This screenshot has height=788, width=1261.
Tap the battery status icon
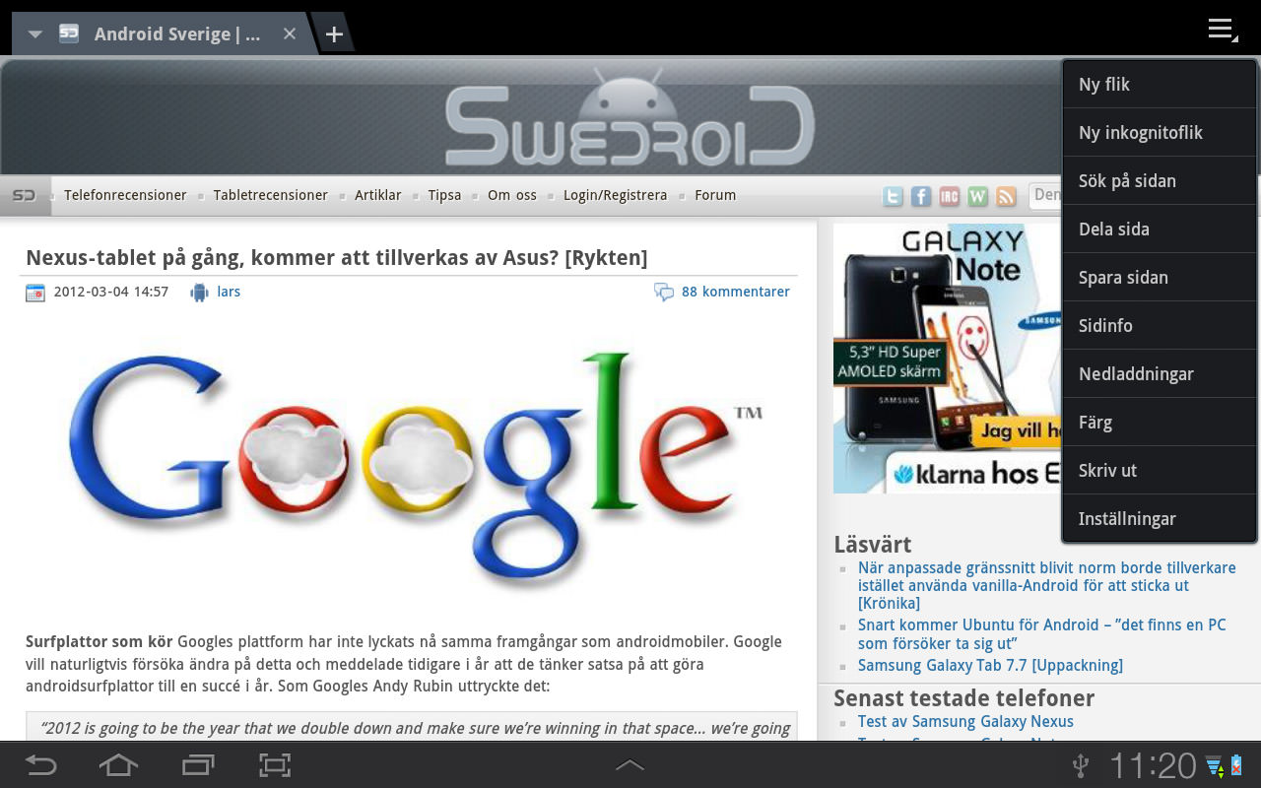(x=1236, y=765)
